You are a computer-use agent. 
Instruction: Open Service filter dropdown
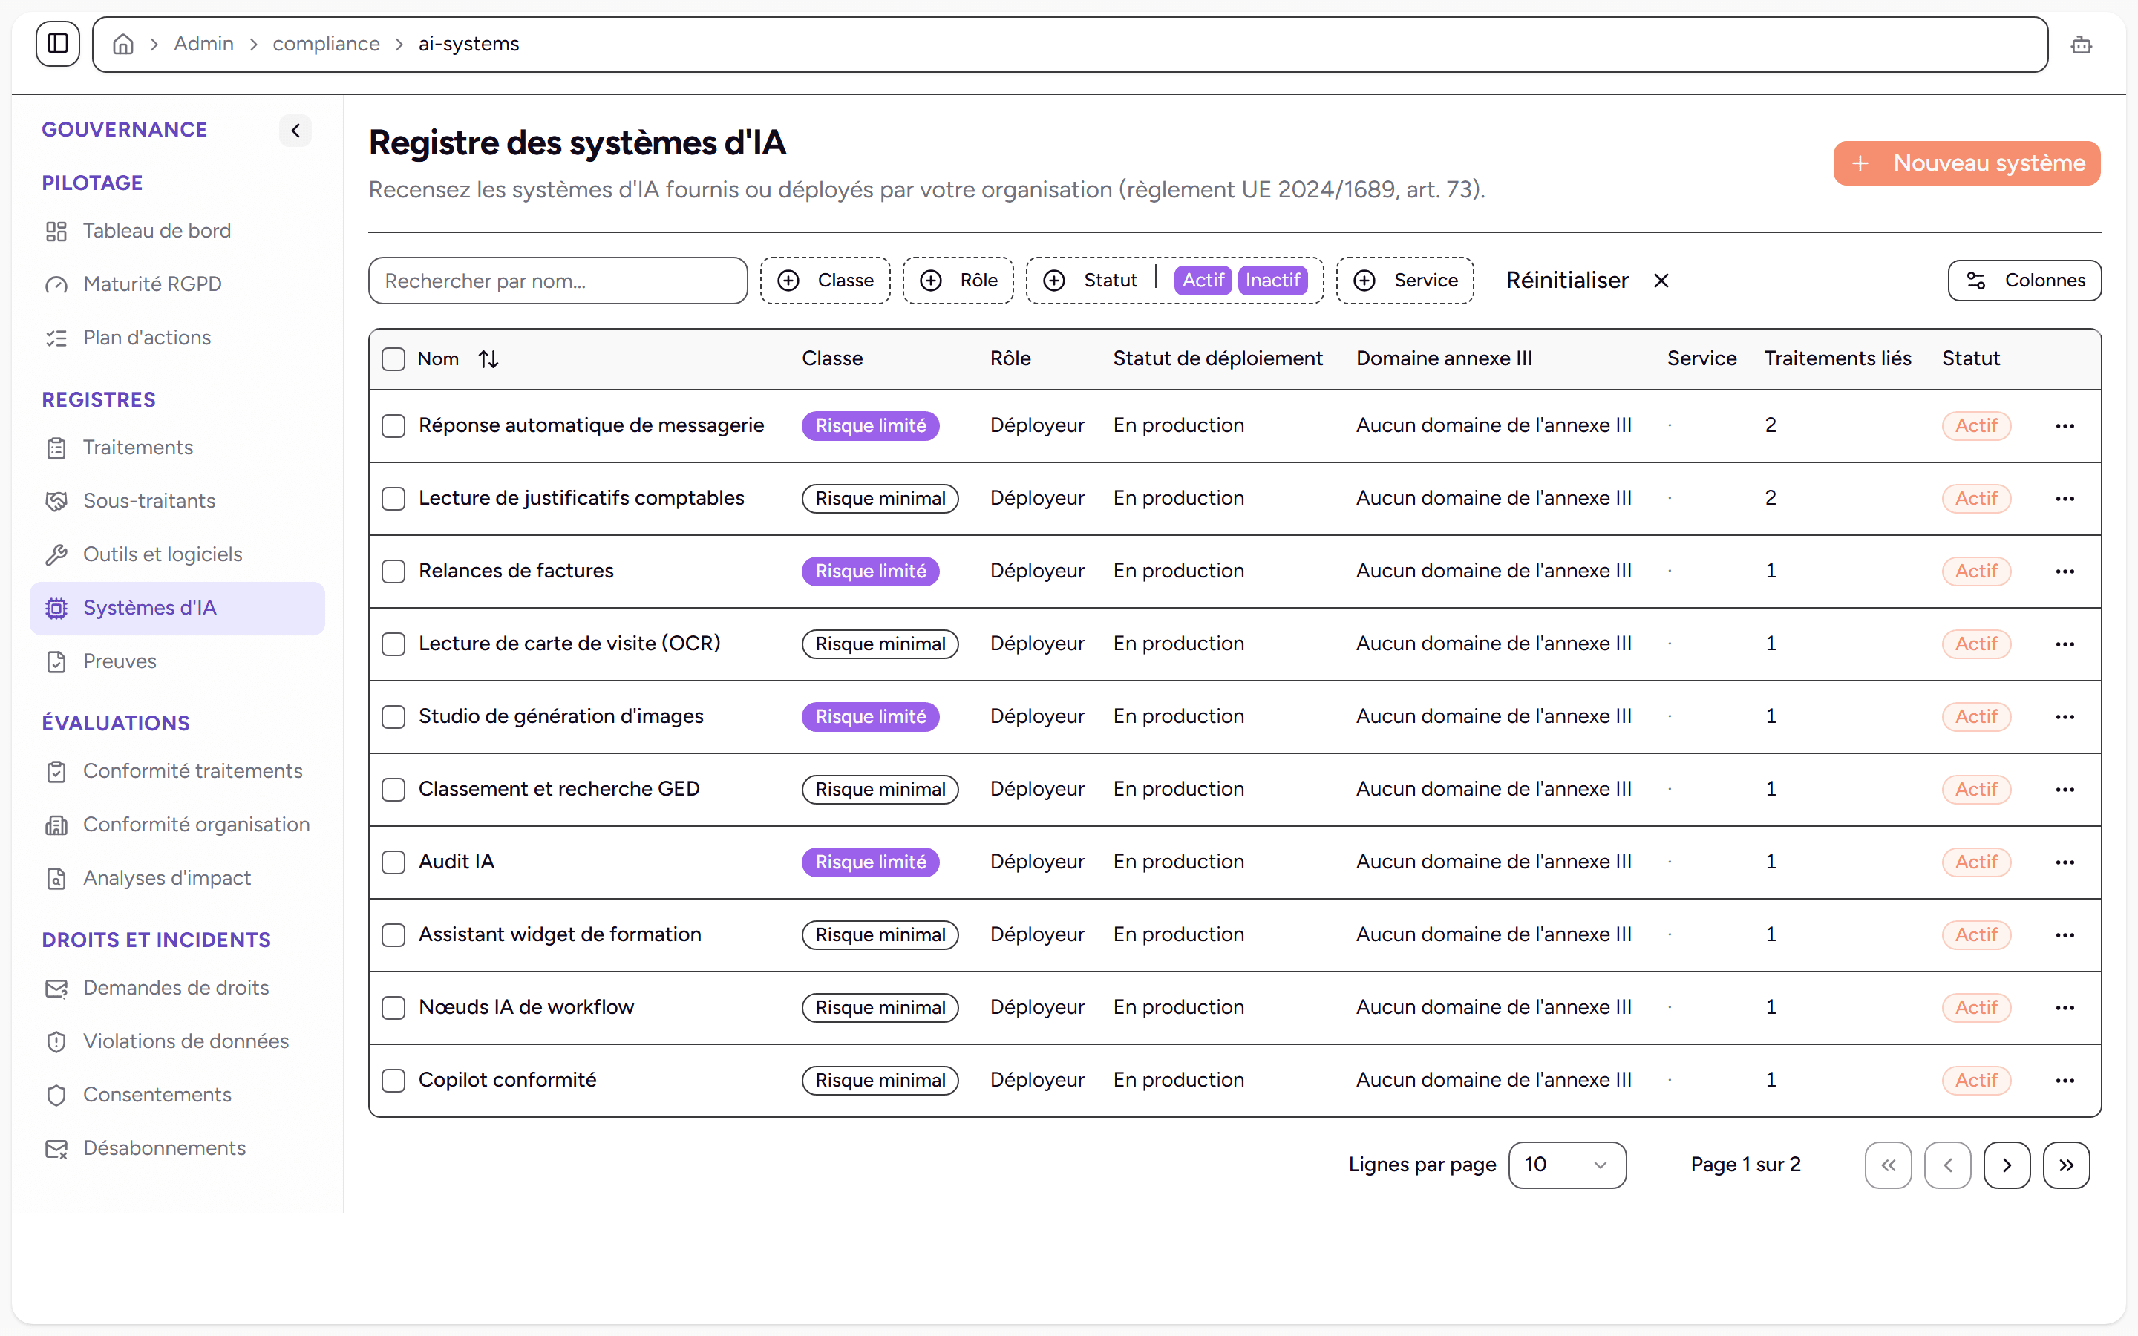coord(1405,281)
